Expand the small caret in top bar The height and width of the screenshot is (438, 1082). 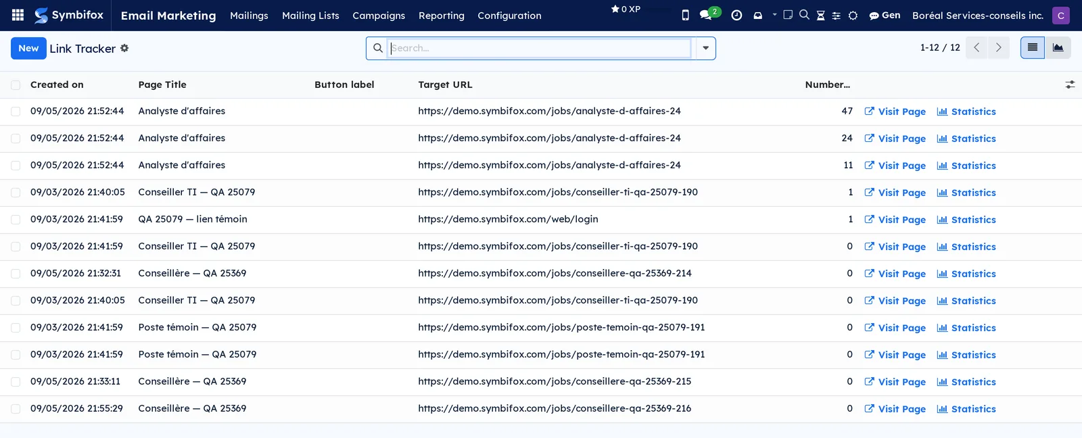(x=774, y=14)
